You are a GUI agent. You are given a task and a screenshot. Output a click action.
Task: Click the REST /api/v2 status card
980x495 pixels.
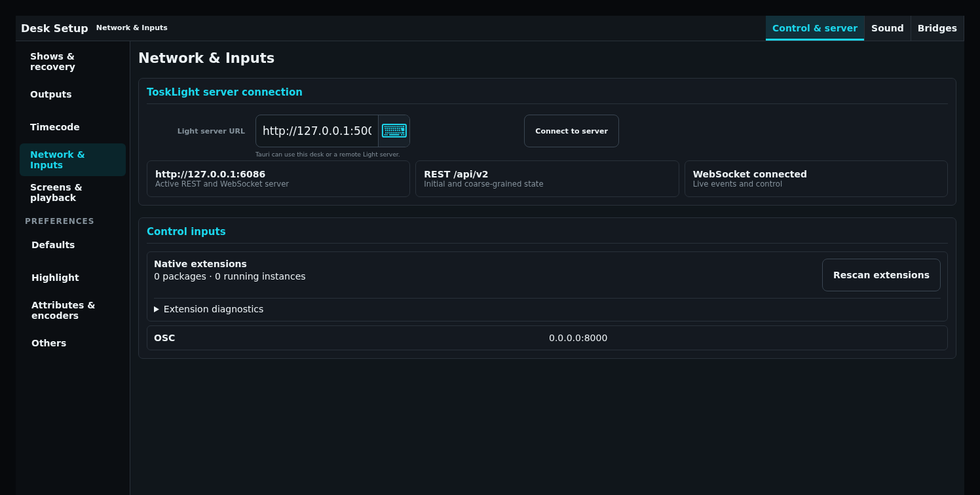tap(547, 179)
